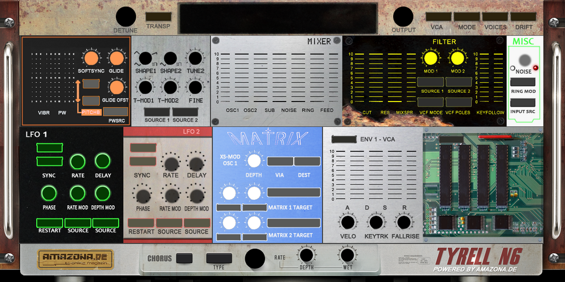Click the Keytrk knob
Screen dimensions: 565x282
click(376, 222)
